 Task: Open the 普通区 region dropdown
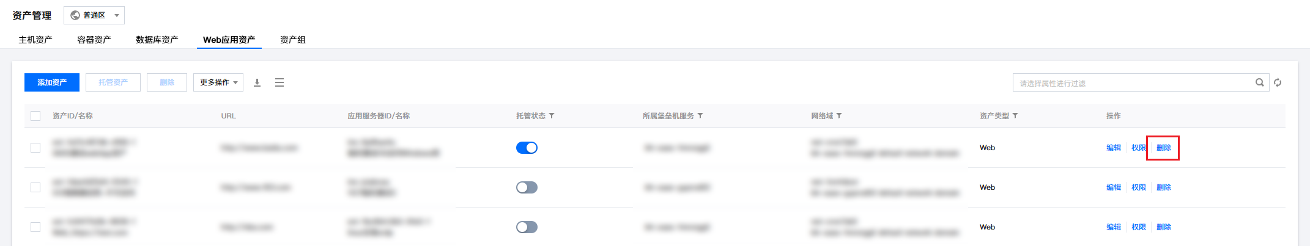[94, 15]
